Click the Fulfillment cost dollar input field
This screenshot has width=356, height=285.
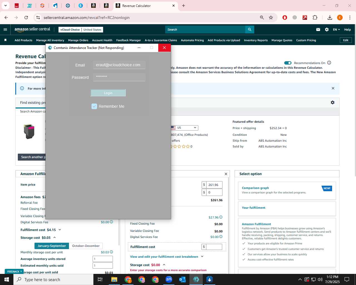click(x=214, y=247)
